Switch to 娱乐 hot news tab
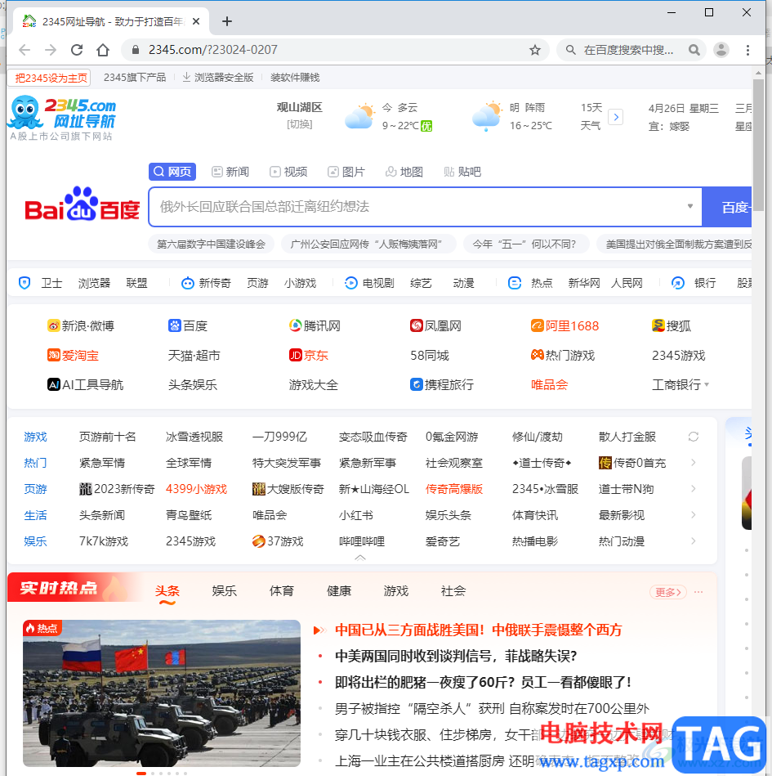The width and height of the screenshot is (772, 776). (x=224, y=591)
